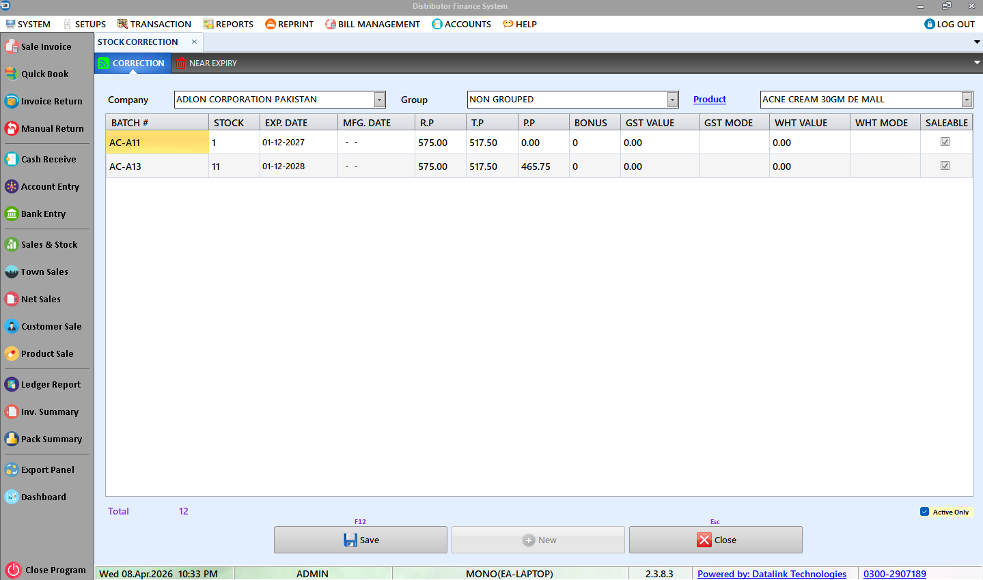
Task: Click the WHT VALUE column header
Action: [x=809, y=123]
